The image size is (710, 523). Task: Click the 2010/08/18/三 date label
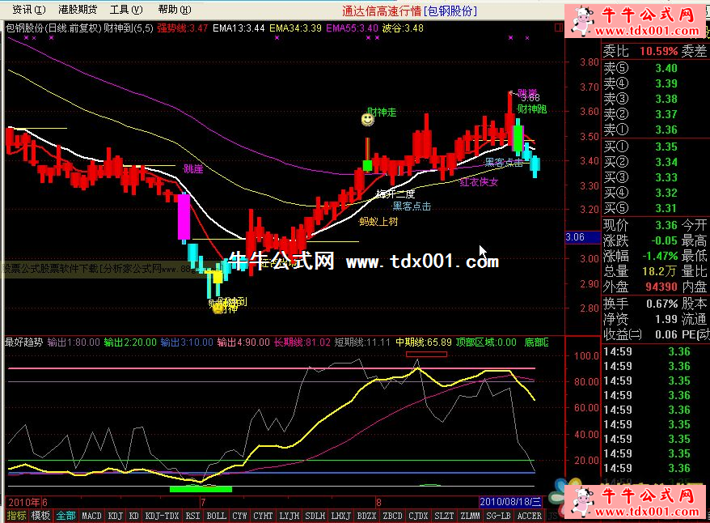point(511,502)
